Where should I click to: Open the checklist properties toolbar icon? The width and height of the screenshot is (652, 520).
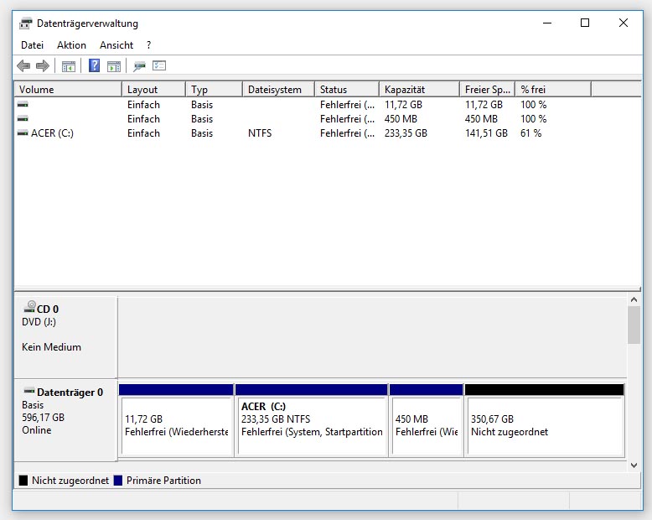pos(159,66)
